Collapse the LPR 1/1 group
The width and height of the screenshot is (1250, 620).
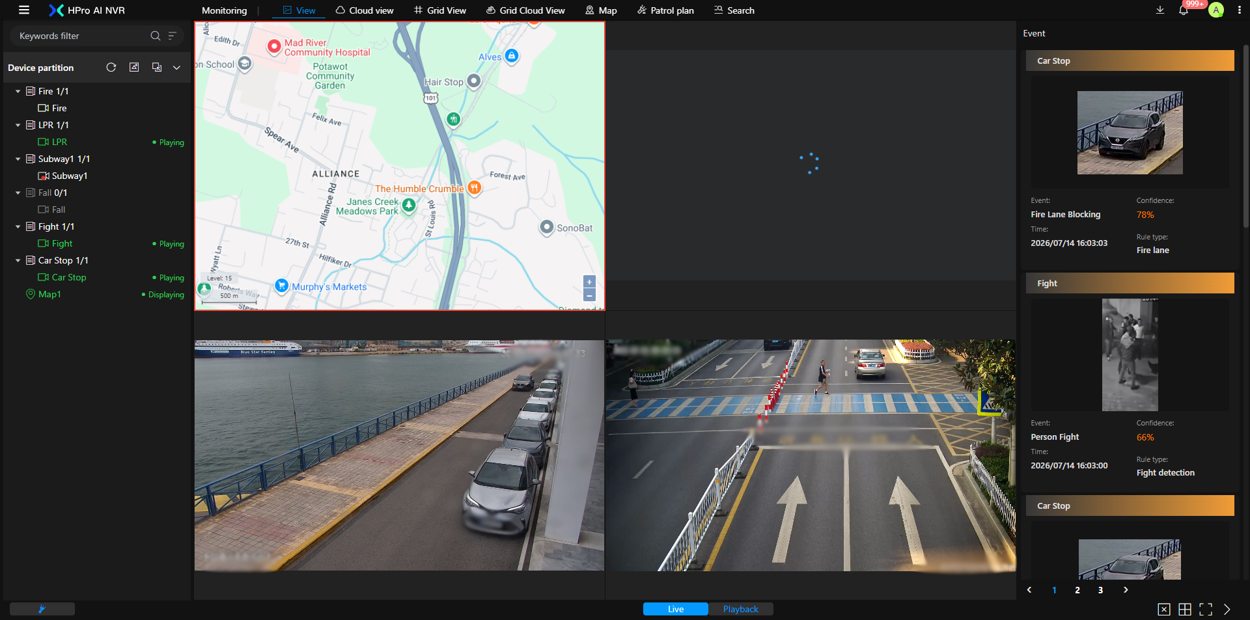(x=18, y=125)
